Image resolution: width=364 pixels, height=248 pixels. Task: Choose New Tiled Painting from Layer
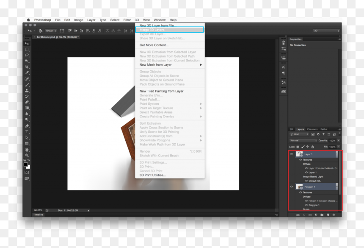[x=170, y=91]
